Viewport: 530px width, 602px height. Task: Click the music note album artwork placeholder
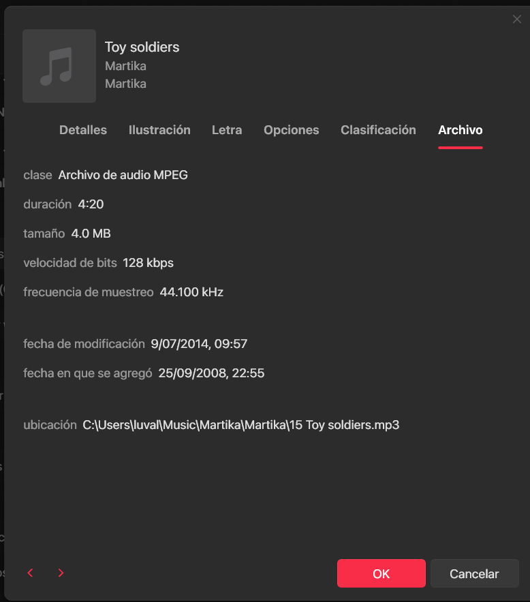tap(59, 66)
